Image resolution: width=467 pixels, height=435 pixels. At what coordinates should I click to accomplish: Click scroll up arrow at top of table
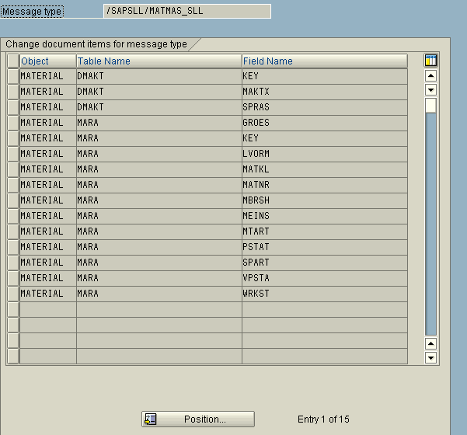[x=430, y=76]
